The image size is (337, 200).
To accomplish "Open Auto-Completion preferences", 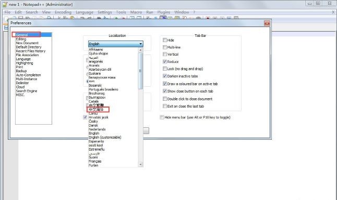I will (x=28, y=75).
